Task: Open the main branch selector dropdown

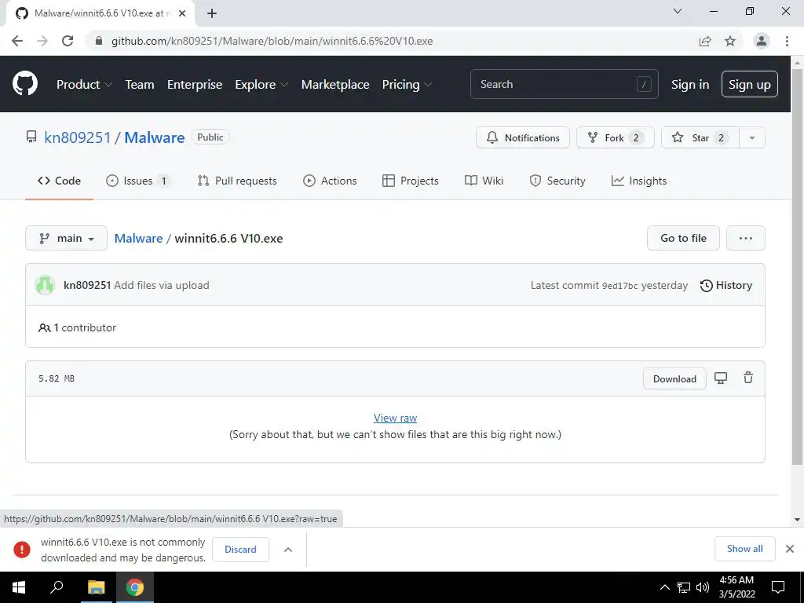Action: click(x=66, y=238)
